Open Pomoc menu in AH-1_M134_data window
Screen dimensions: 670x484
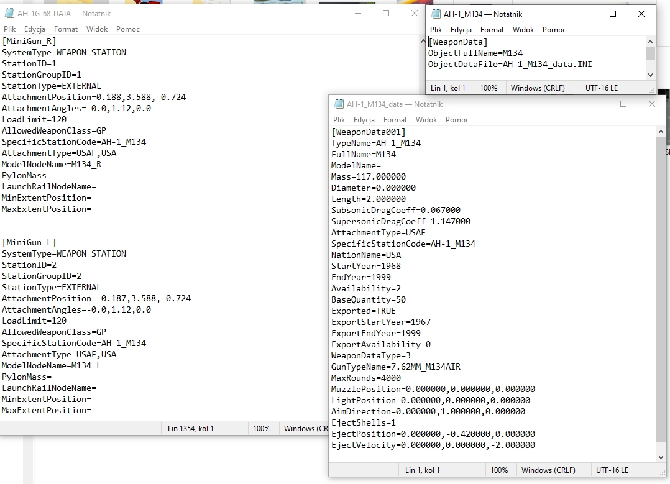point(457,120)
